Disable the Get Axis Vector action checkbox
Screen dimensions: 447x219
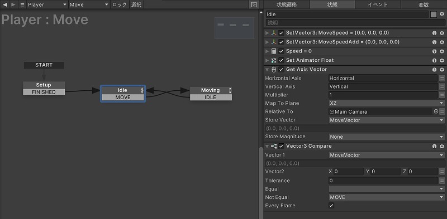(x=282, y=70)
